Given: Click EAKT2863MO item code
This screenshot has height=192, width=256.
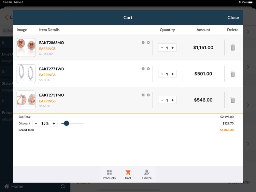Looking at the screenshot, I should [x=52, y=43].
